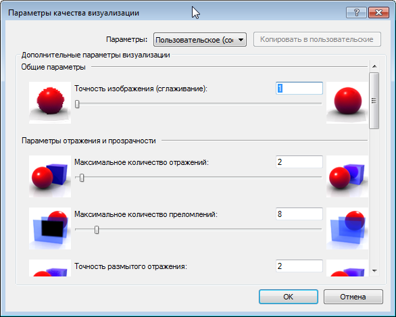Click the sphere and cube preview without reflections
396x317 pixels.
(x=50, y=176)
